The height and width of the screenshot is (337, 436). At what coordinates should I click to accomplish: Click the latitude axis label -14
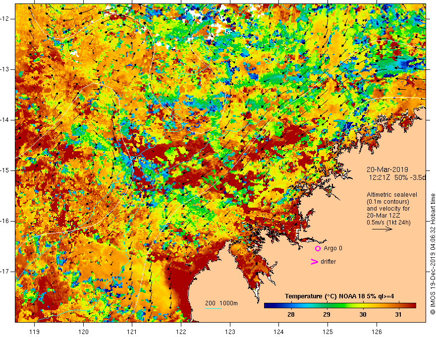coord(5,120)
